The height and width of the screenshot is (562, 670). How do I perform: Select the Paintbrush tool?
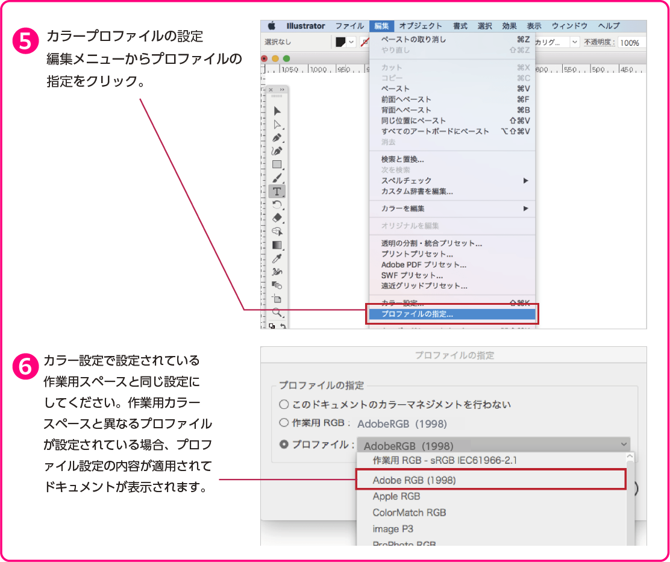tap(277, 178)
